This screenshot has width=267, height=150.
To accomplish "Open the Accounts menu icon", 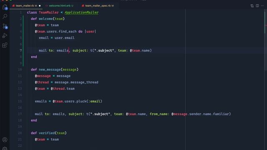I will click(x=5, y=140).
